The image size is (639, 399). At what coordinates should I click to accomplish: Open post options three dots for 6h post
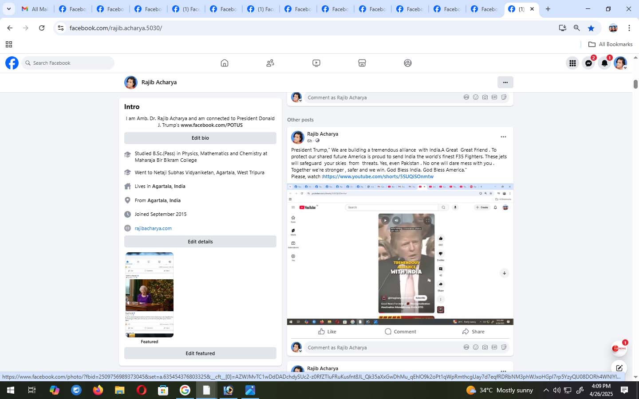coord(503,137)
